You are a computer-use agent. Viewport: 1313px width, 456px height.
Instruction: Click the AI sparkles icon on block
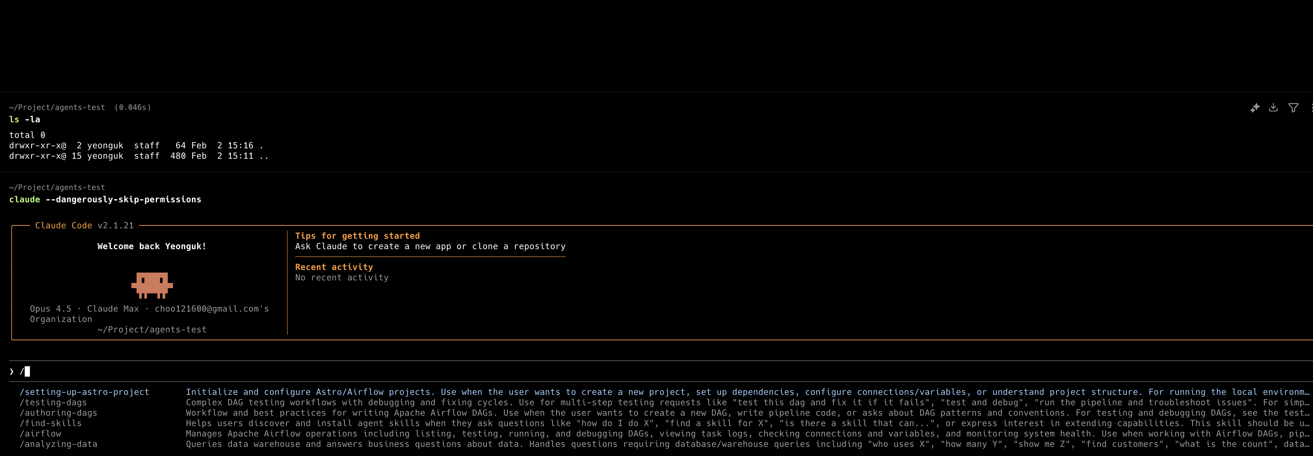click(1255, 108)
